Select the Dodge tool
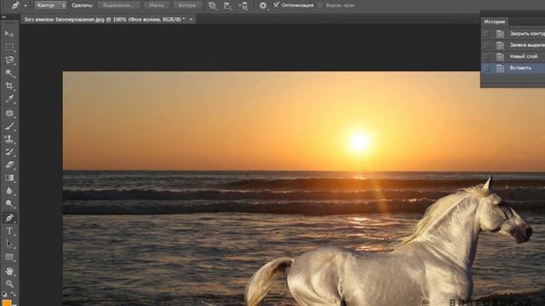545x306 pixels. 9,204
